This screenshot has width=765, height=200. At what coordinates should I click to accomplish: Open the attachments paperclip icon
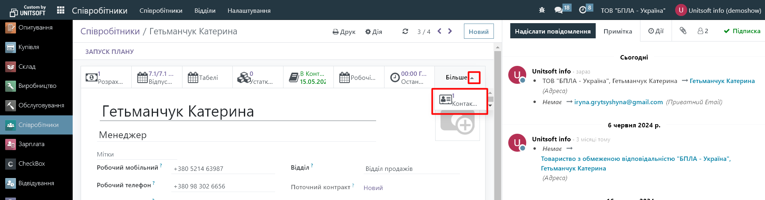click(x=683, y=31)
